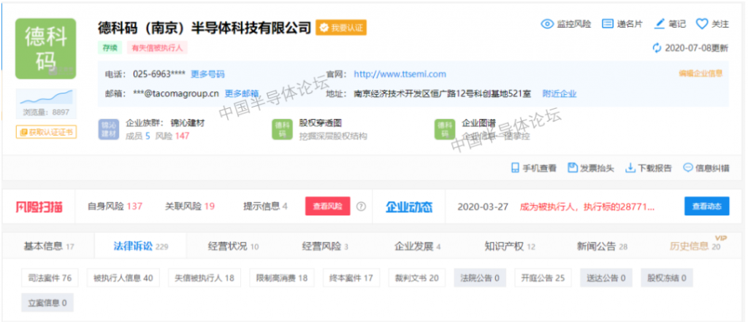Click the 附近企业 link
The height and width of the screenshot is (322, 748).
tap(560, 93)
